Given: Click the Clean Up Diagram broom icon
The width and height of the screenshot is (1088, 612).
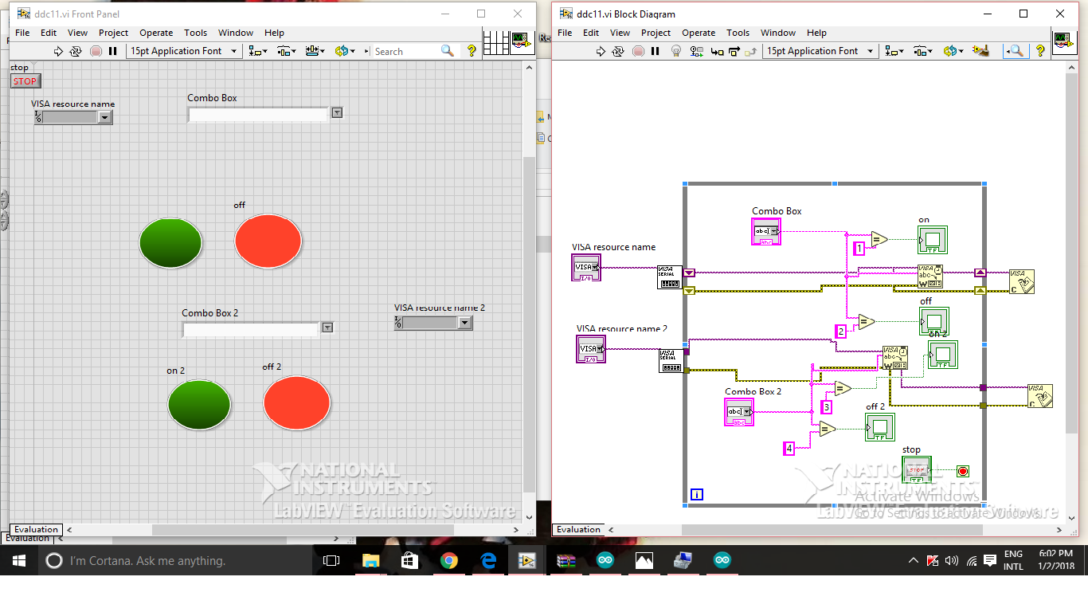Looking at the screenshot, I should [x=982, y=51].
